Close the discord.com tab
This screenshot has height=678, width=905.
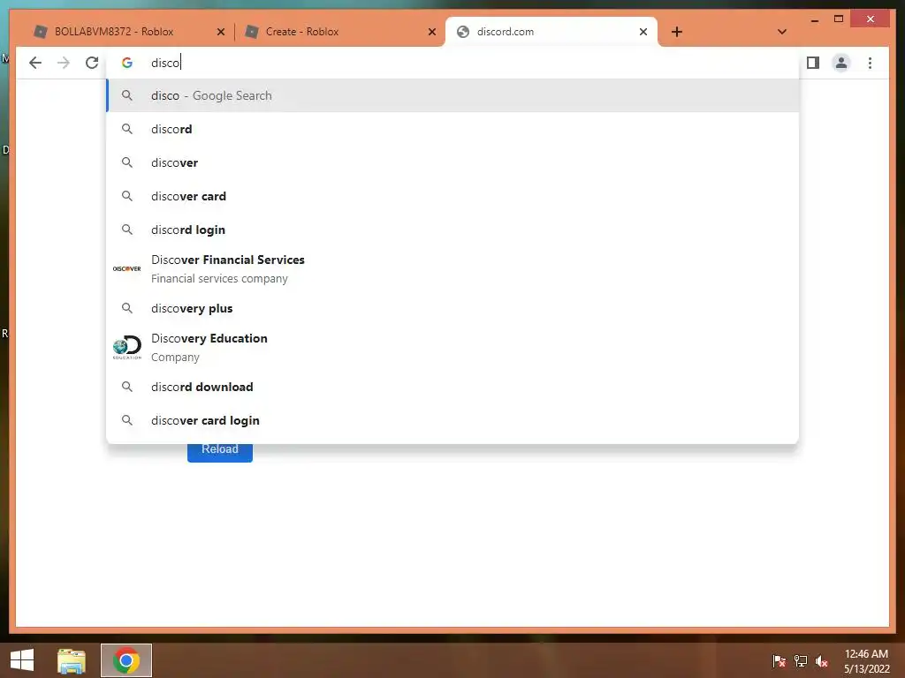tap(643, 32)
